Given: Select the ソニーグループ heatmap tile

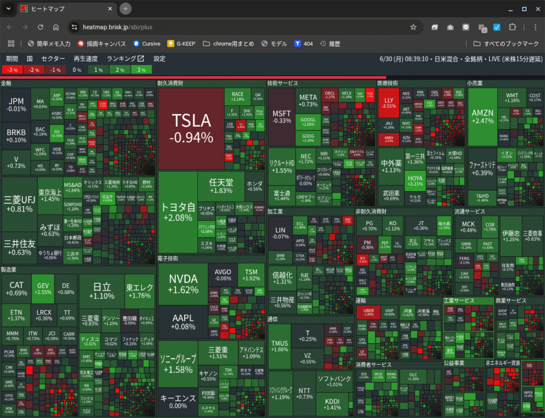Looking at the screenshot, I should pos(178,364).
